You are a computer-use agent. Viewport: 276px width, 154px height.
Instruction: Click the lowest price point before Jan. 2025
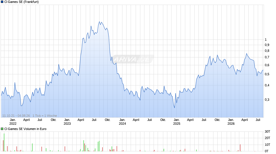174,108
